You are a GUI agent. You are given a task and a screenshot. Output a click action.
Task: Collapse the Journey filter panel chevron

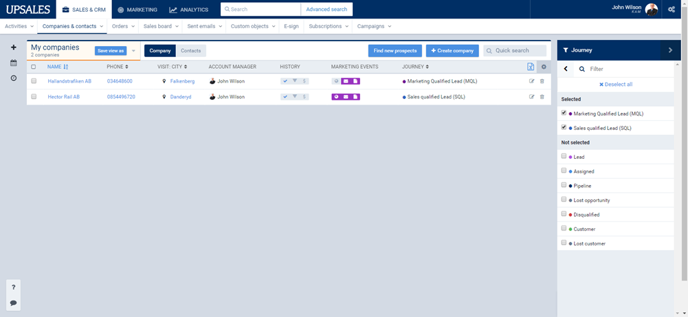(x=670, y=50)
